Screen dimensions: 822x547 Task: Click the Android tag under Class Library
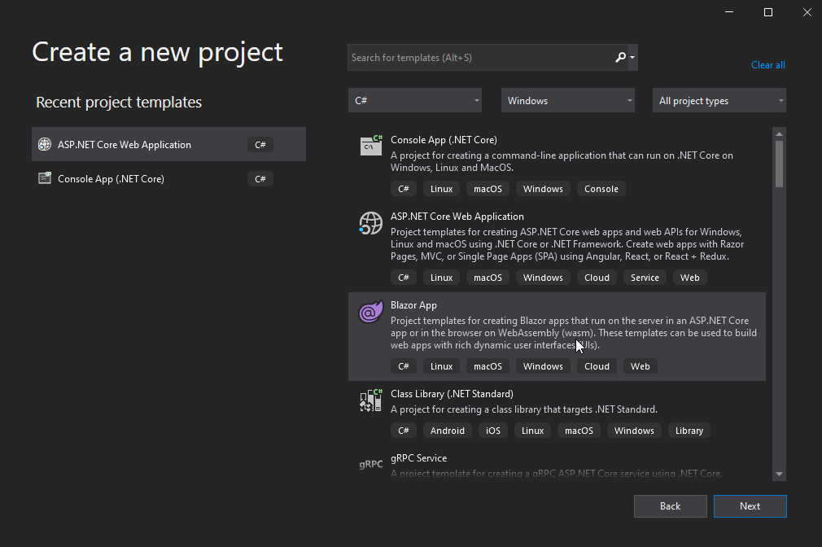click(x=447, y=431)
